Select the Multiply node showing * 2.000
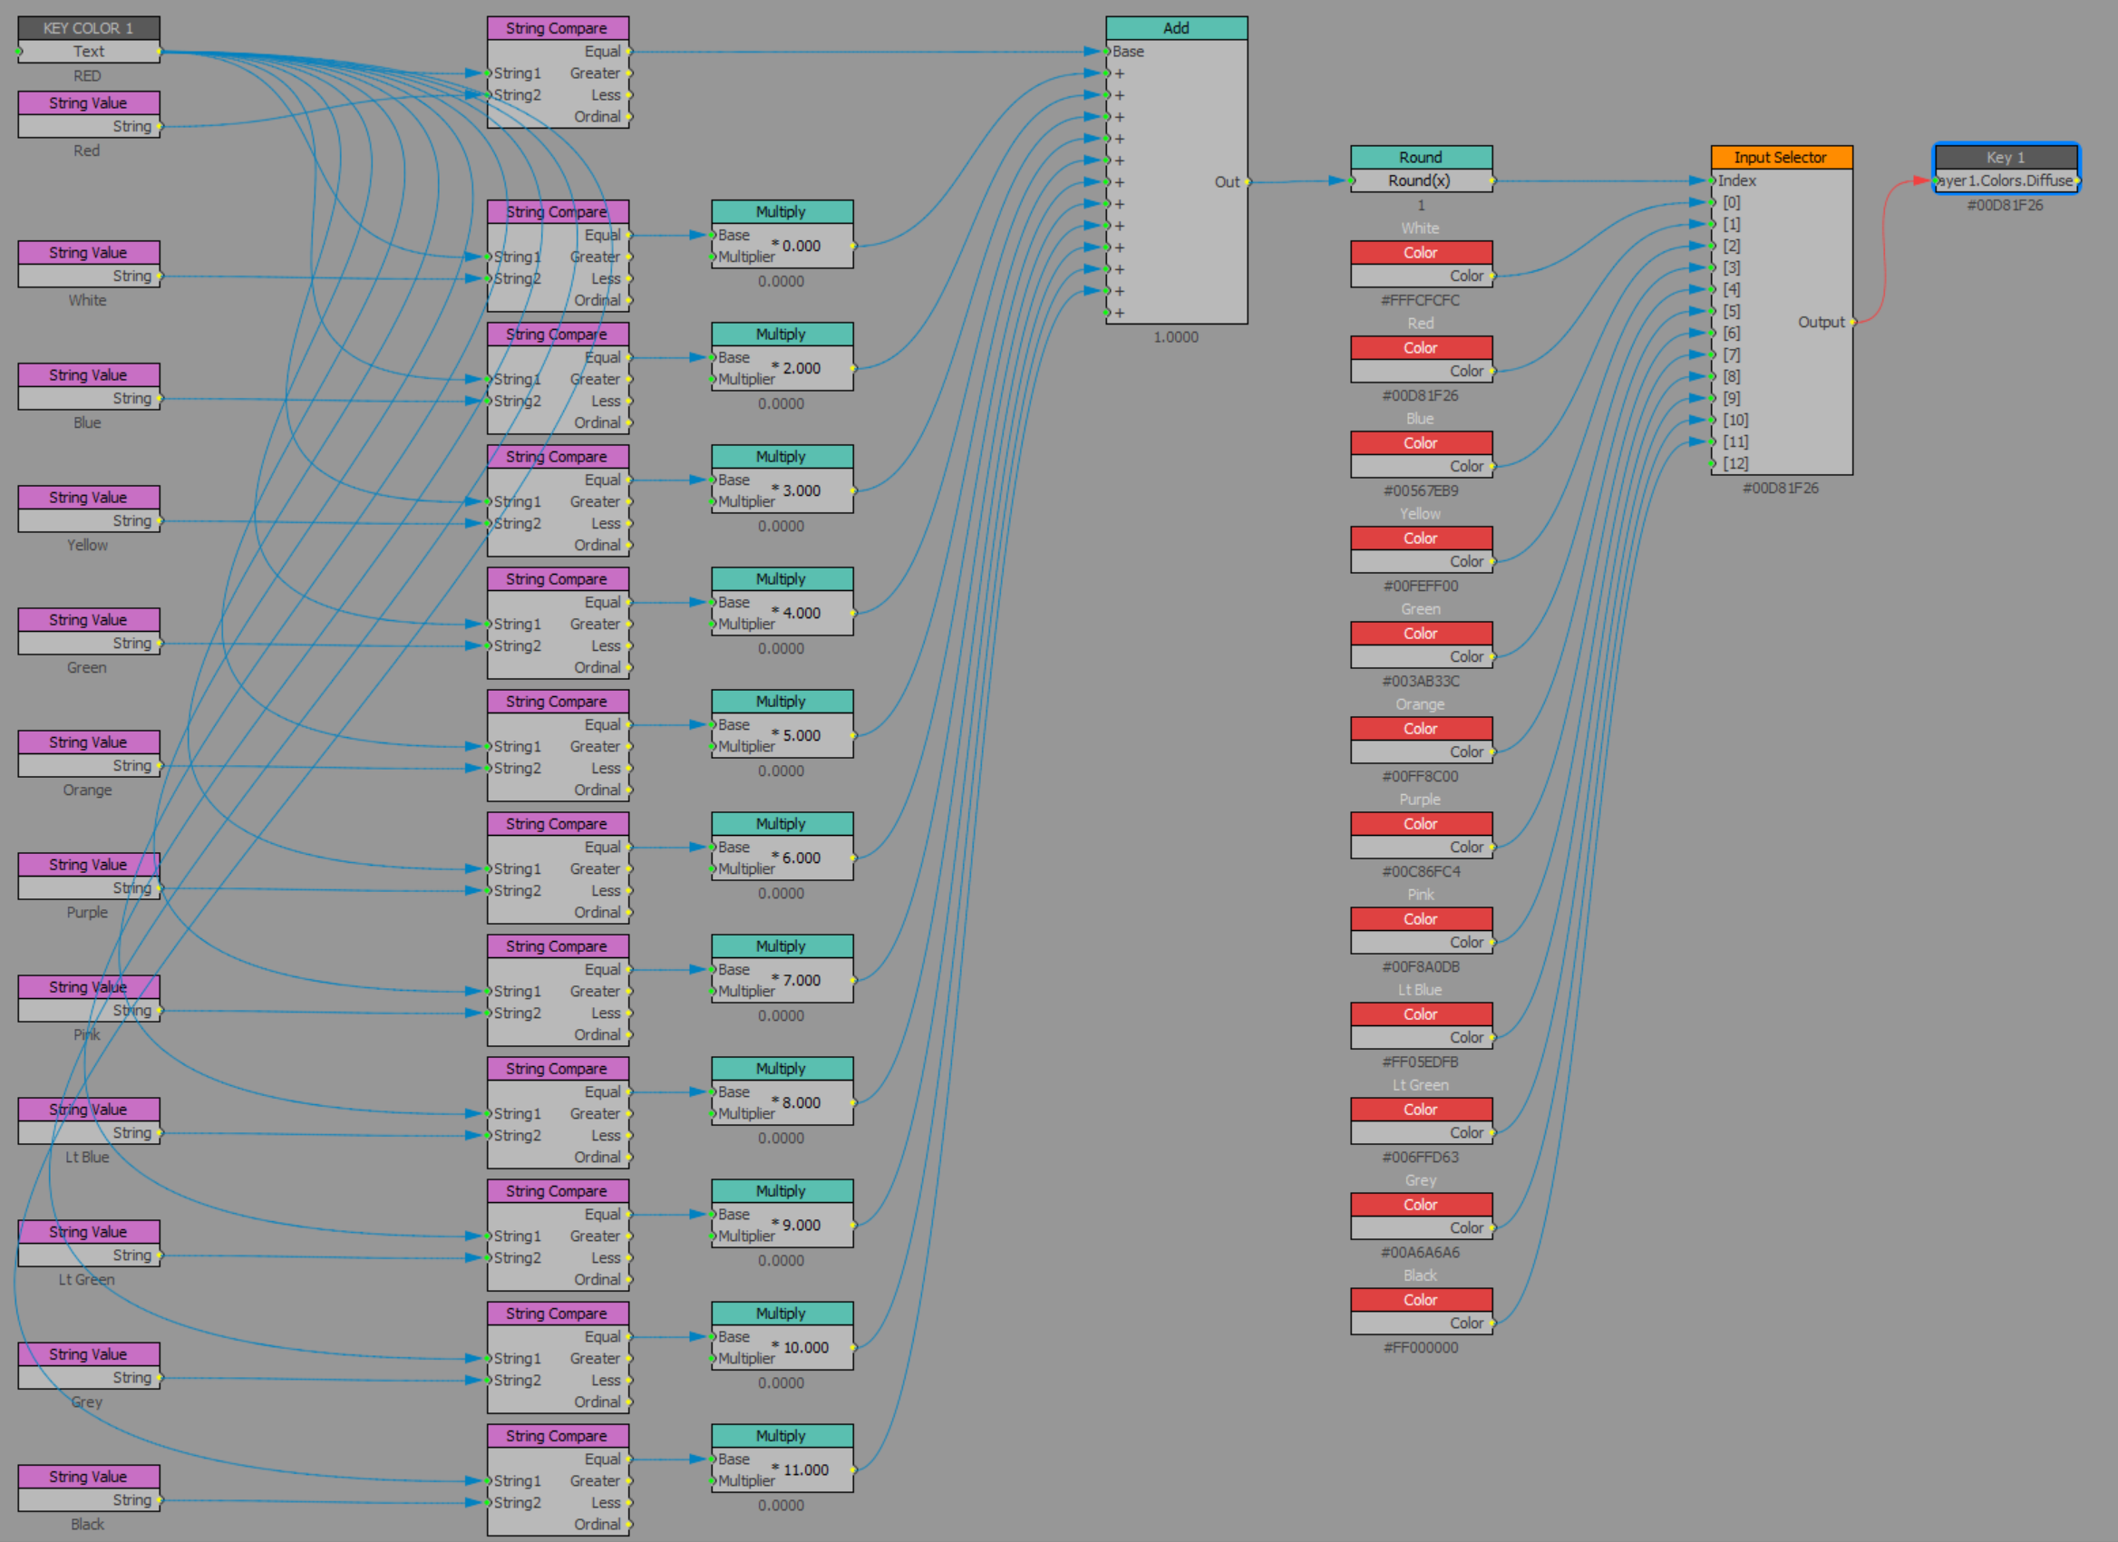The width and height of the screenshot is (2118, 1542). (x=781, y=335)
